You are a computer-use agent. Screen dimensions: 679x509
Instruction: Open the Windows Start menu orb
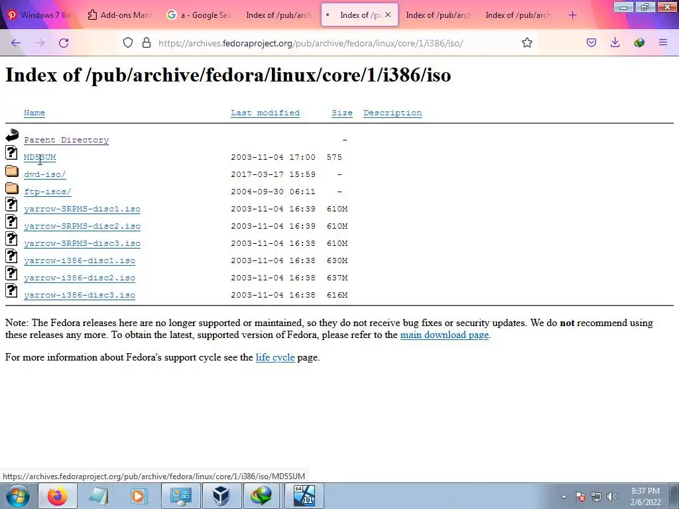point(17,496)
